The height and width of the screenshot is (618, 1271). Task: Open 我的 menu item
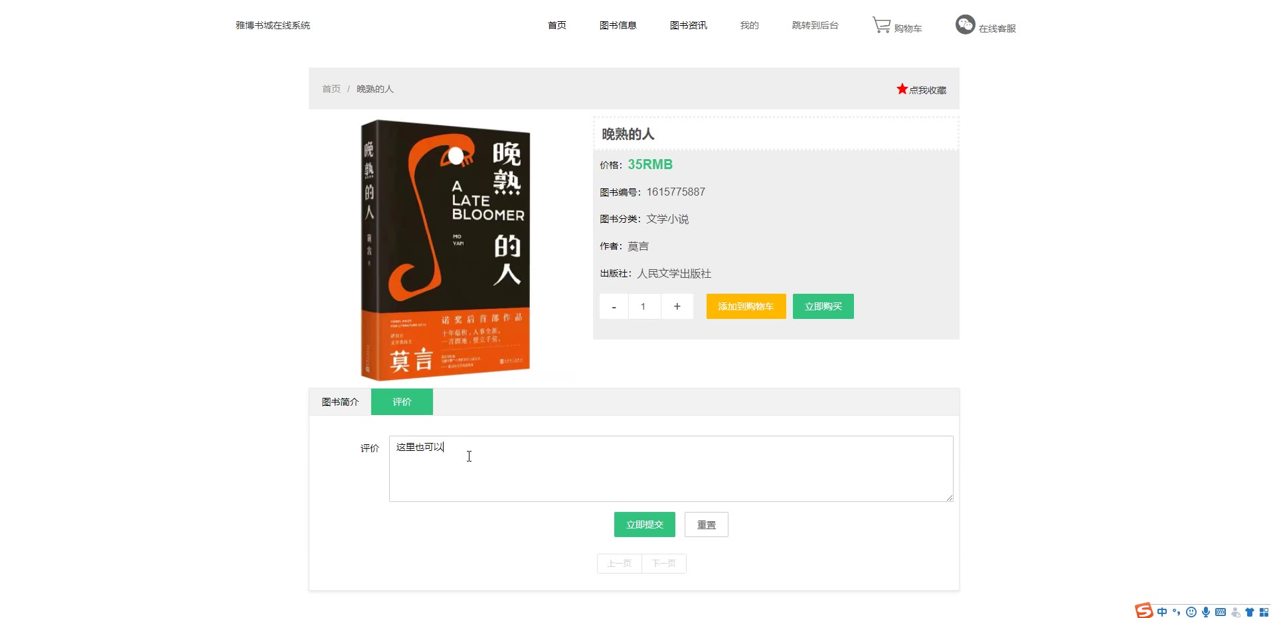[x=749, y=25]
